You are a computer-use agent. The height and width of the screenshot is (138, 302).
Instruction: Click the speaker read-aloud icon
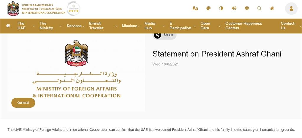tap(234, 8)
